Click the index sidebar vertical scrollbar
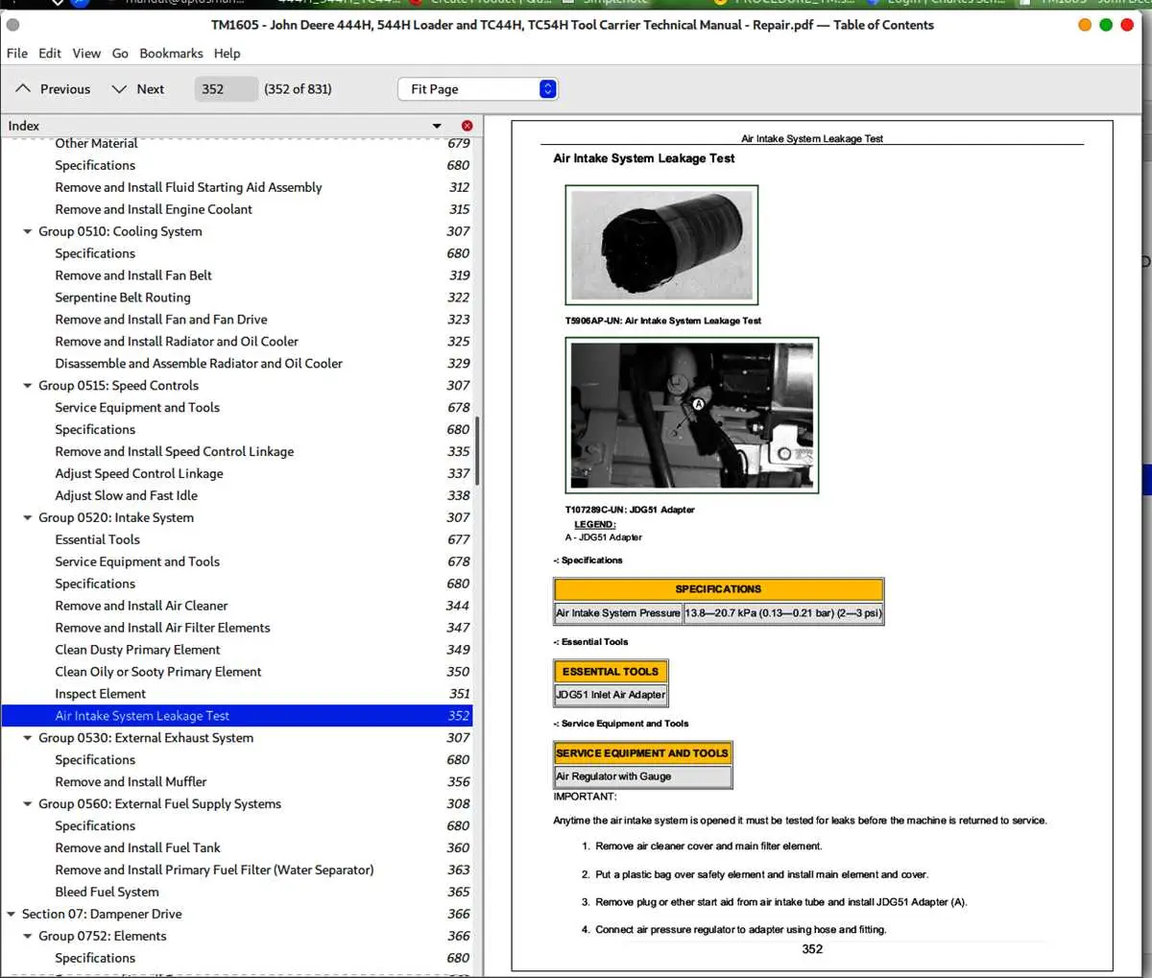Screen dimensions: 1152x978 477,451
